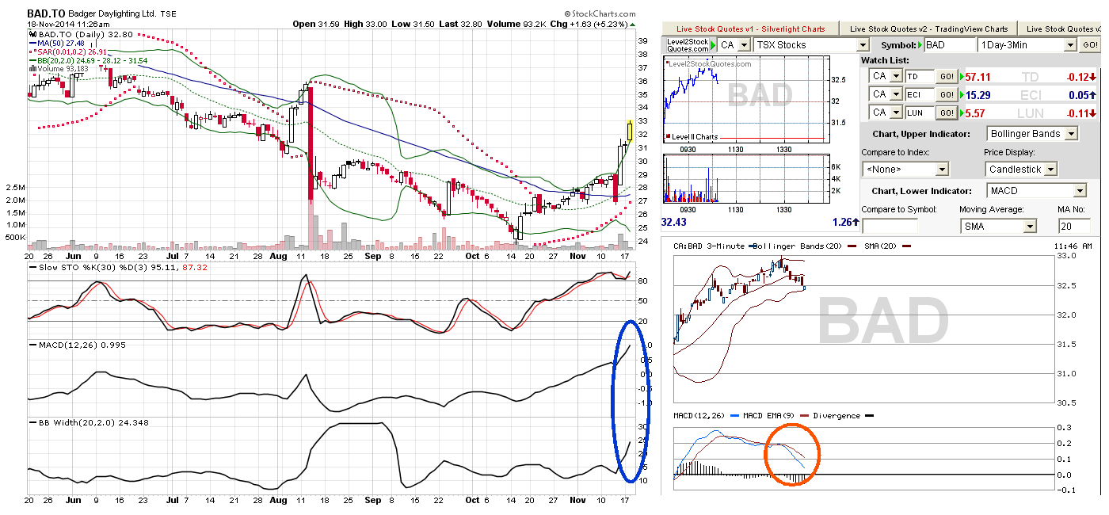Click the watch list symbol field containing LUN
The height and width of the screenshot is (515, 1109).
pyautogui.click(x=919, y=113)
